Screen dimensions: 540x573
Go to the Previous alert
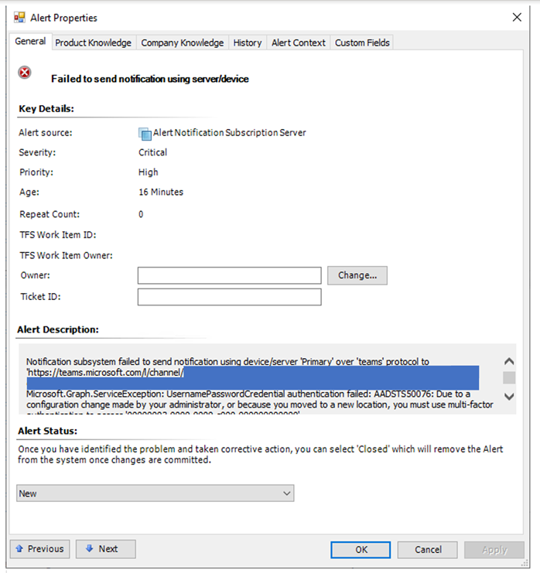coord(40,549)
